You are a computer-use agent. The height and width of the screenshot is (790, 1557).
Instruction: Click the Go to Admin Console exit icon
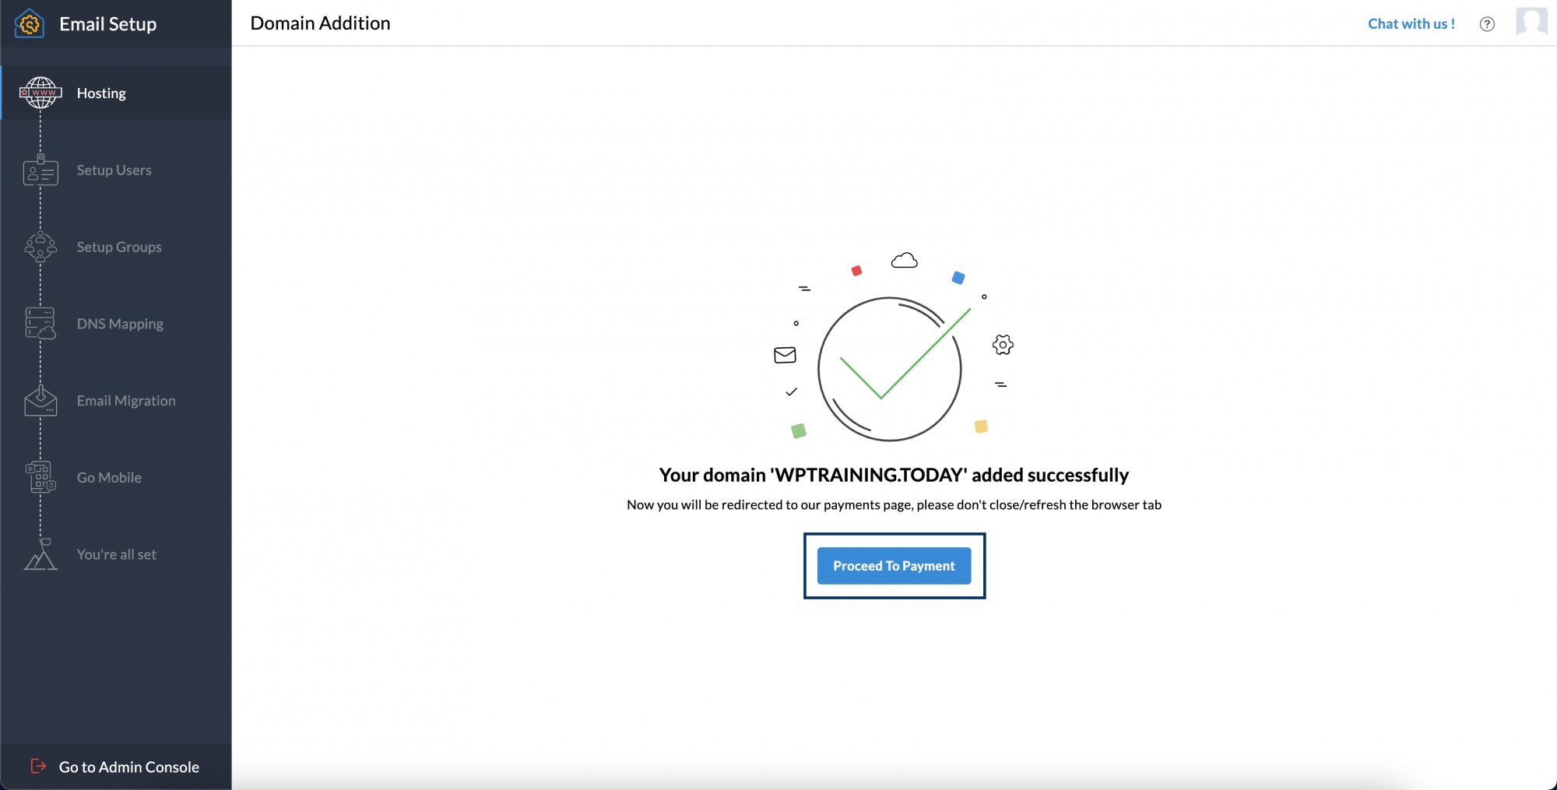click(37, 767)
